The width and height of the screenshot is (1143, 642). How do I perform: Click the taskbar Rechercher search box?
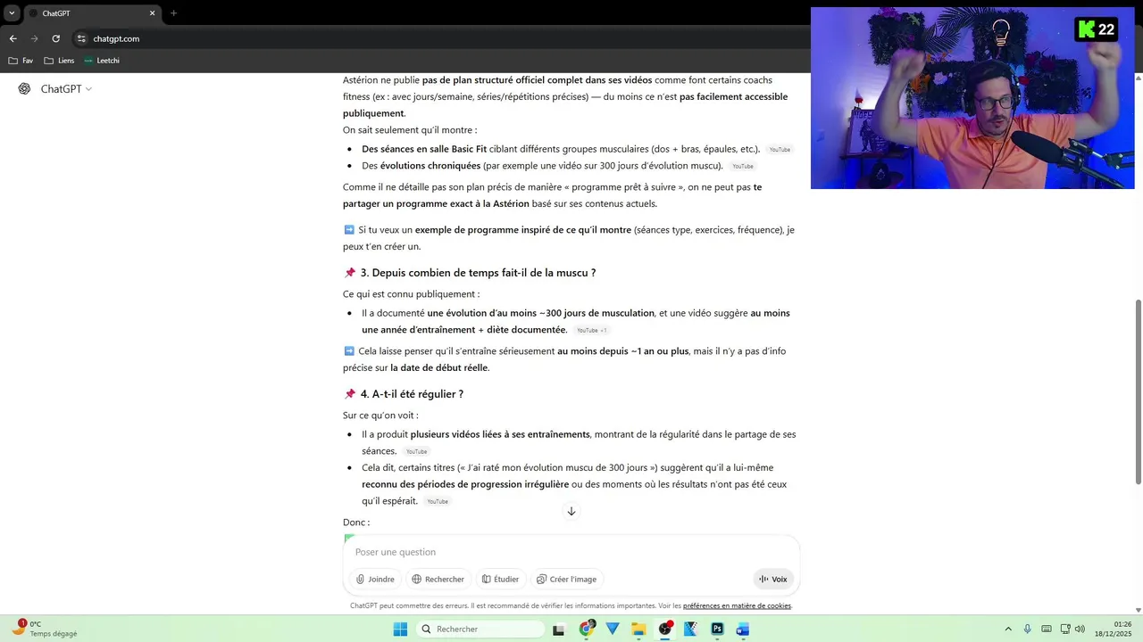tap(481, 630)
